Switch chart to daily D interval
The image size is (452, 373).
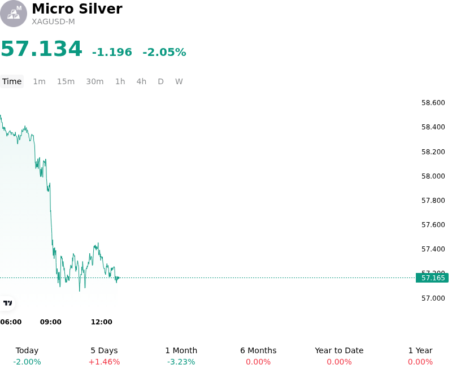tap(160, 81)
